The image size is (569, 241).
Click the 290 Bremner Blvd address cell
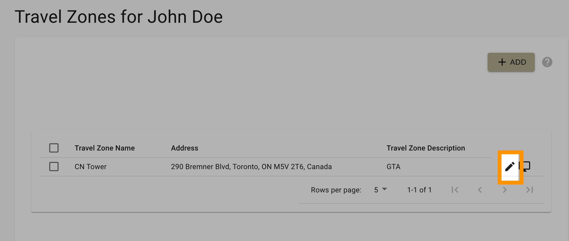(x=251, y=167)
